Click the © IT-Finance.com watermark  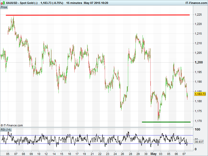(x=12, y=125)
